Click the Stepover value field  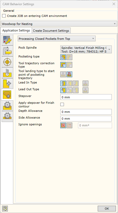(x=86, y=97)
